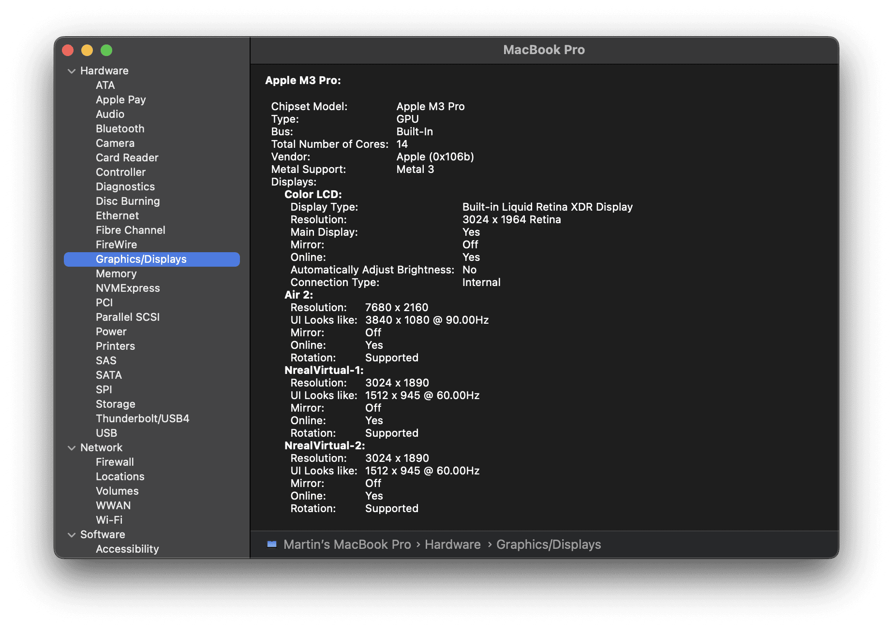Select the highlighted Graphics/Displays row
893x630 pixels.
click(x=152, y=259)
